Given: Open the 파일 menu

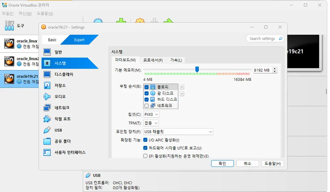Looking at the screenshot, I should 8,14.
